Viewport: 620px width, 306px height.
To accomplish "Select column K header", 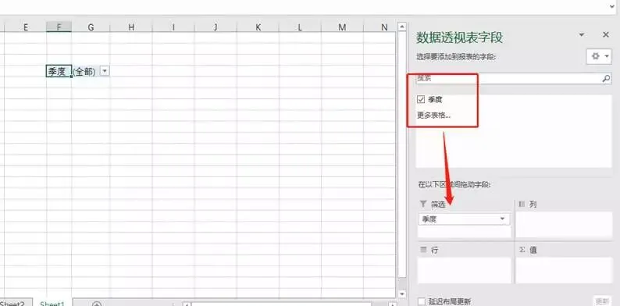I will pos(258,27).
